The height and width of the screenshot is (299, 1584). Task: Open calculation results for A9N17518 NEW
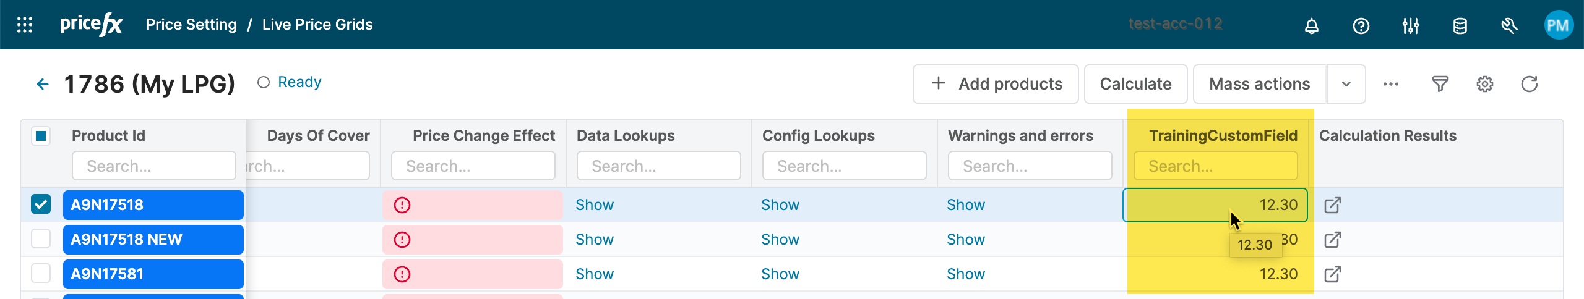[x=1332, y=240]
